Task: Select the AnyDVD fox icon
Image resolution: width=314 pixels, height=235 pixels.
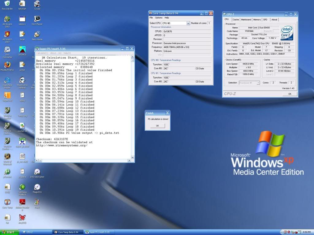Action: (x=22, y=219)
